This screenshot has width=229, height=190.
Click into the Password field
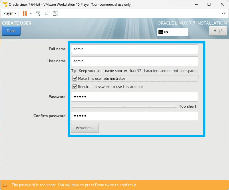[134, 97]
